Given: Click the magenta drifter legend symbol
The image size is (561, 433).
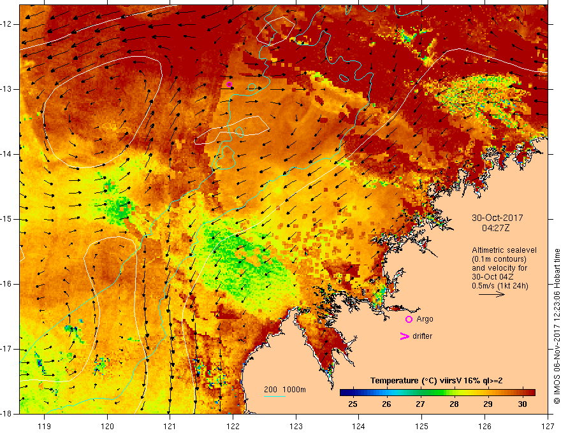Looking at the screenshot, I should click(x=404, y=336).
